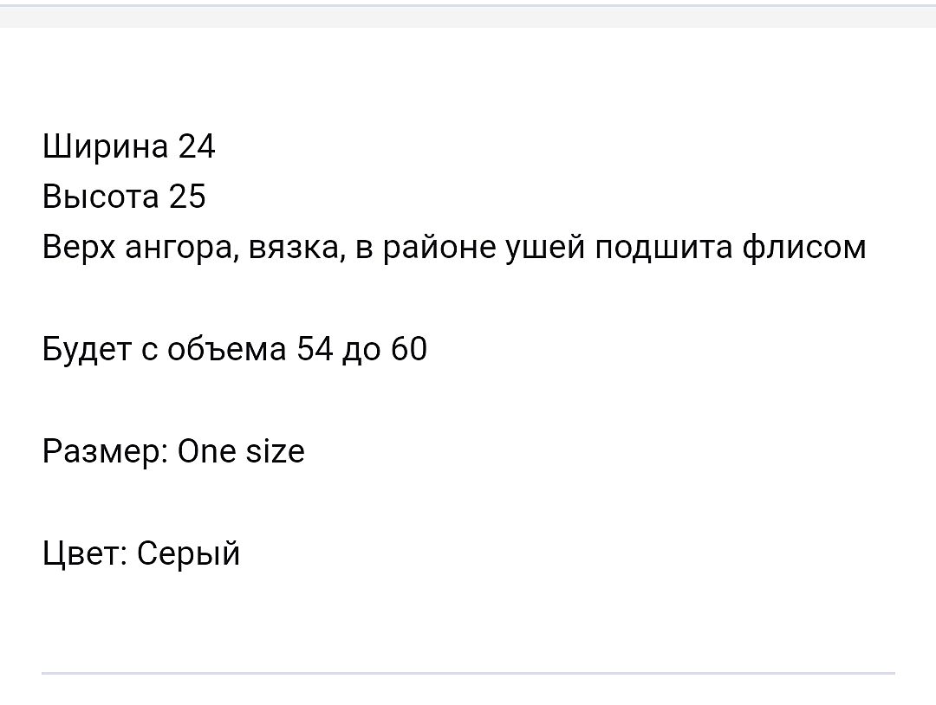936x705 pixels.
Task: Select the word "ангора"
Action: 180,249
